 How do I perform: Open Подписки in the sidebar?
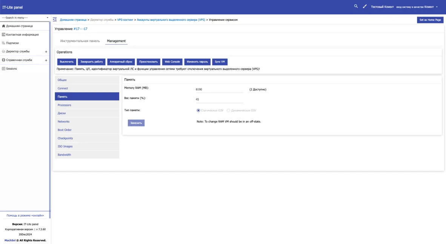pyautogui.click(x=12, y=43)
